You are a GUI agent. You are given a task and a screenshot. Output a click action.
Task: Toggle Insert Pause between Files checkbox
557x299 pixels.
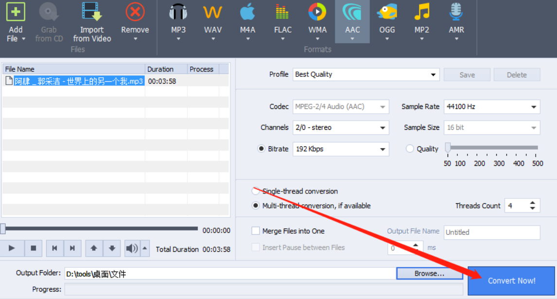coord(255,247)
